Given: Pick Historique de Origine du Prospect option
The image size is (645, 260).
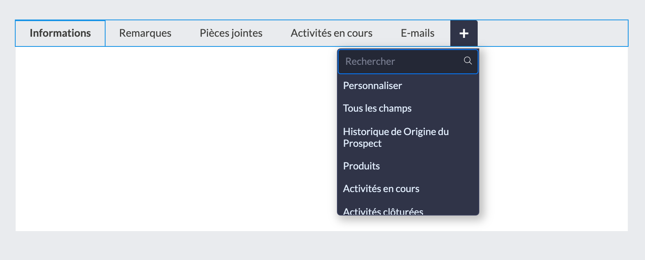Looking at the screenshot, I should tap(396, 137).
